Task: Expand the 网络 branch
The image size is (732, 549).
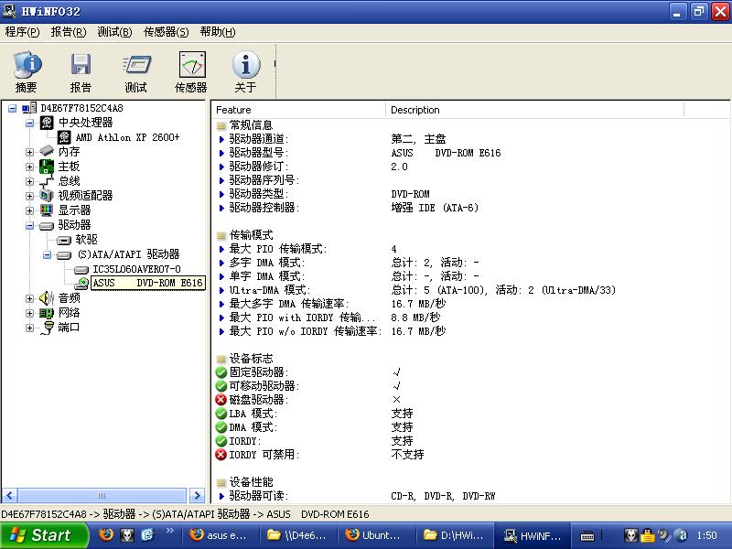Action: click(30, 313)
